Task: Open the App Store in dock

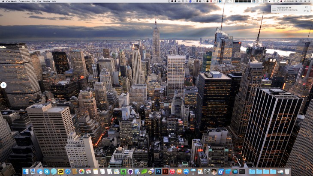Action: 186,172
